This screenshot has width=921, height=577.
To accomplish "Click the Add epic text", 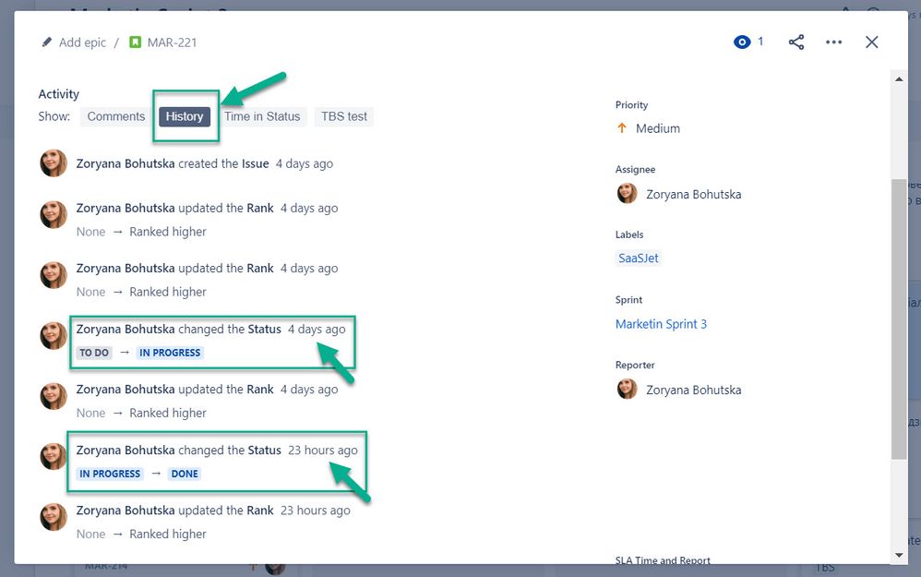I will coord(82,42).
